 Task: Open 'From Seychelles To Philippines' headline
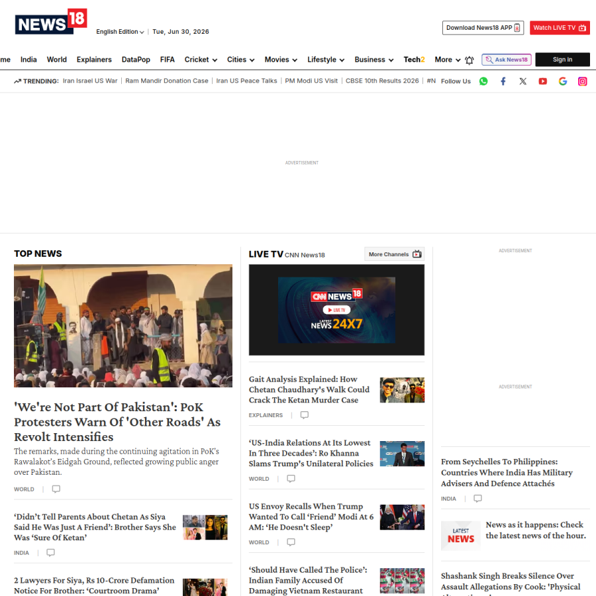[x=507, y=472]
